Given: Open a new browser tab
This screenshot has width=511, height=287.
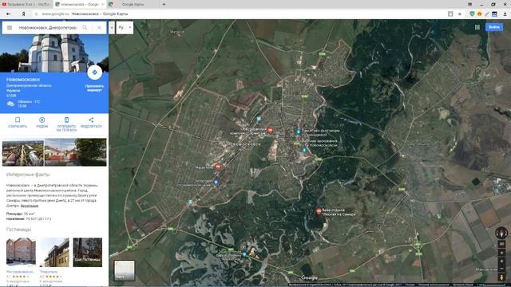Looking at the screenshot, I should pyautogui.click(x=164, y=4).
